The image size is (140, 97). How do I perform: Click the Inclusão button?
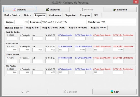[x=20, y=10]
